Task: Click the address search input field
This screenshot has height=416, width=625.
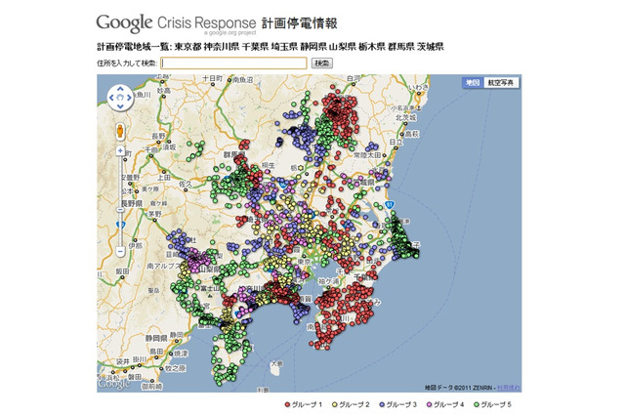Action: point(233,62)
